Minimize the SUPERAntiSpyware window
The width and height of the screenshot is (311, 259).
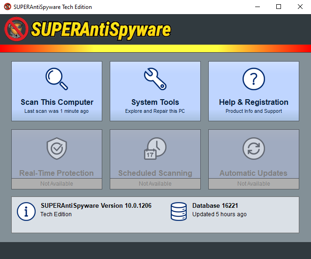[x=257, y=7]
